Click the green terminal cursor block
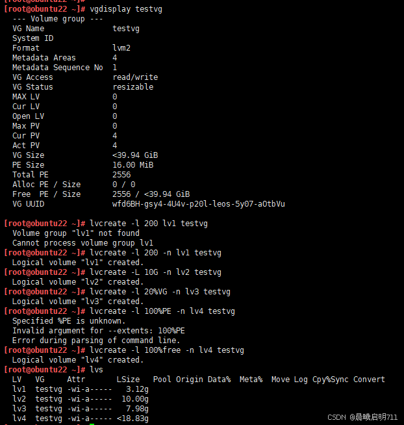Screen dimensions: 404x425 [x=92, y=424]
